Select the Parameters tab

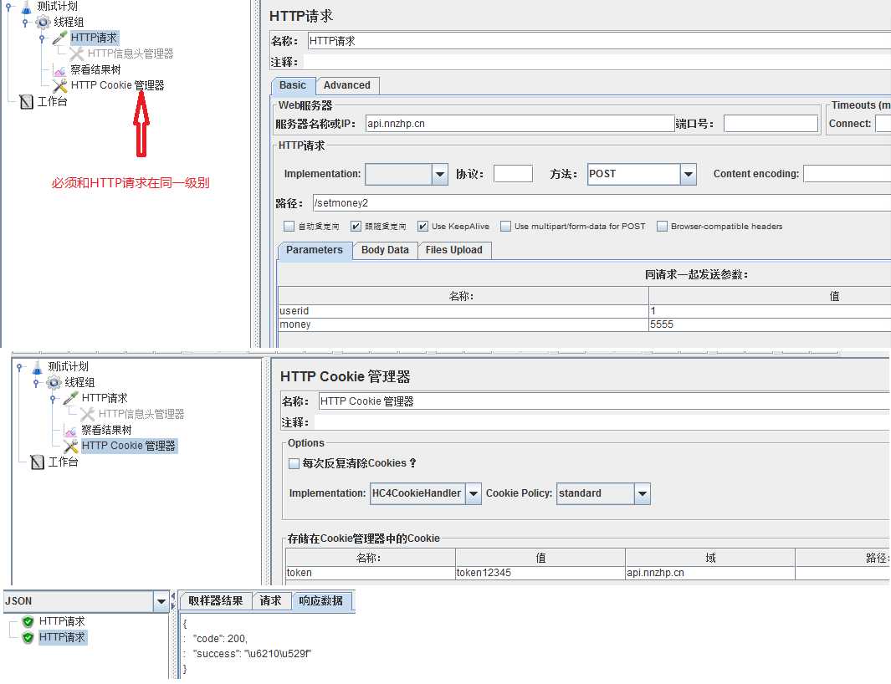[x=315, y=250]
